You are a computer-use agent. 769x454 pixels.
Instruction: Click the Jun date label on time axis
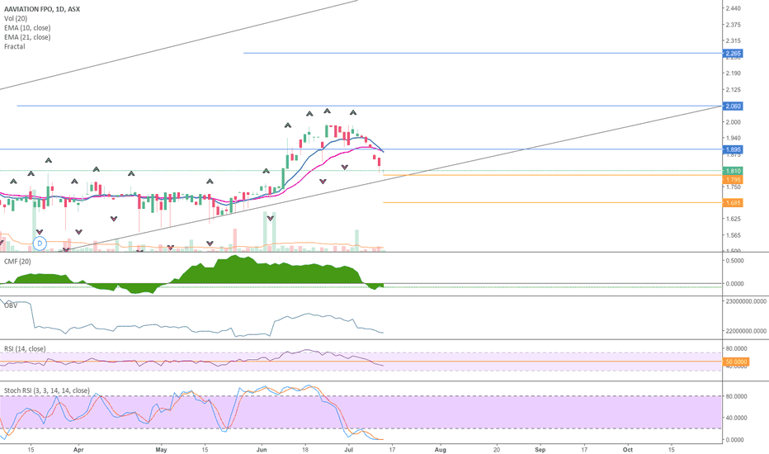coord(262,449)
